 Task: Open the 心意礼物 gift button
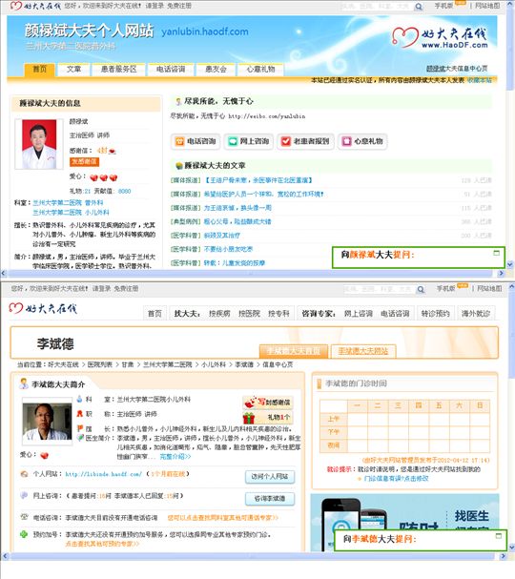tap(362, 141)
